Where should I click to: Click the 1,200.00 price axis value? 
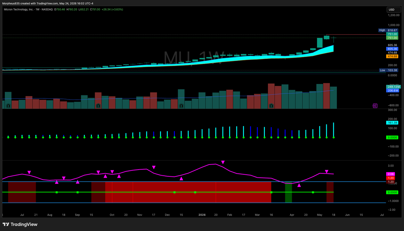[394, 15]
